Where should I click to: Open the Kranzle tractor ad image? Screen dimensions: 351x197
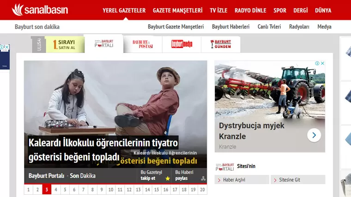pyautogui.click(x=270, y=90)
